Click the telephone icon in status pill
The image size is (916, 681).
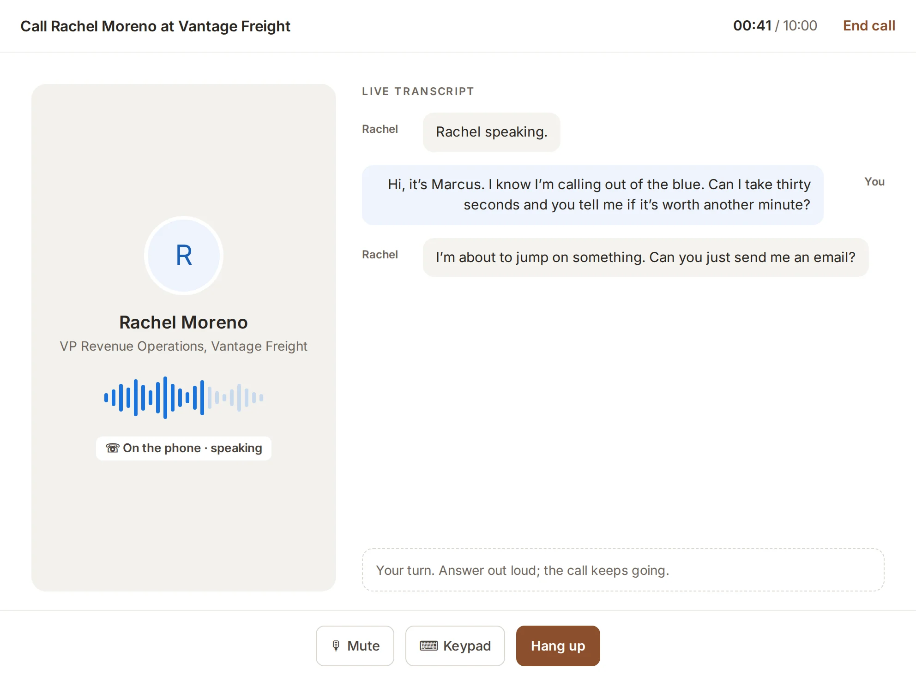click(113, 448)
